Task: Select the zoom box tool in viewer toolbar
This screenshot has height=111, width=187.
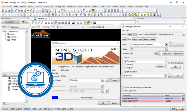Action: 33,23
